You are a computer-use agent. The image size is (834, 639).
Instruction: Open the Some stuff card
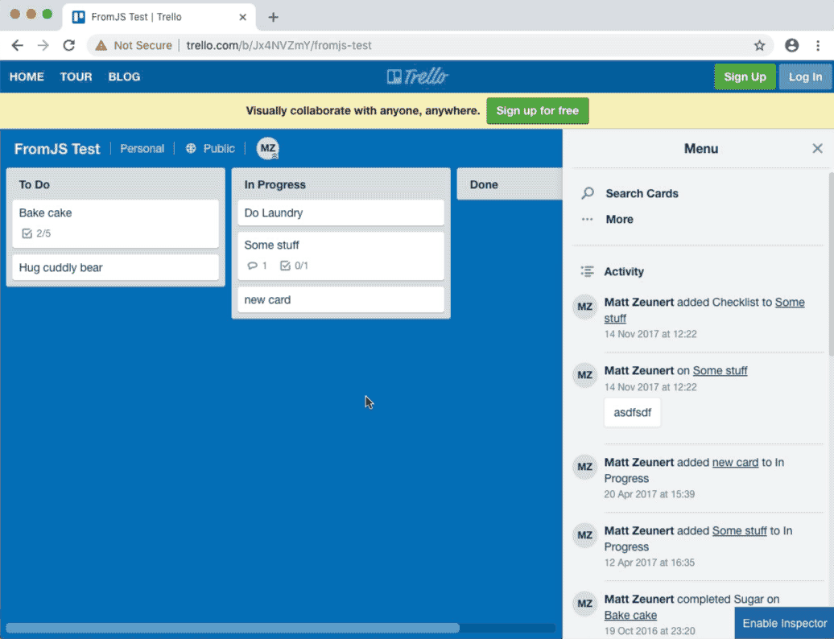[341, 256]
